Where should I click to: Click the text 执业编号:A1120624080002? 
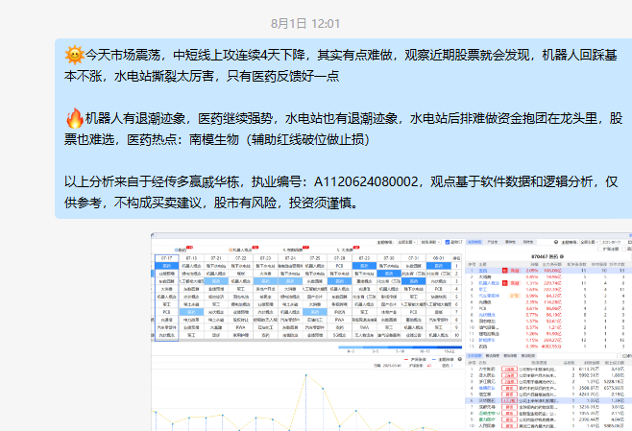tap(335, 182)
